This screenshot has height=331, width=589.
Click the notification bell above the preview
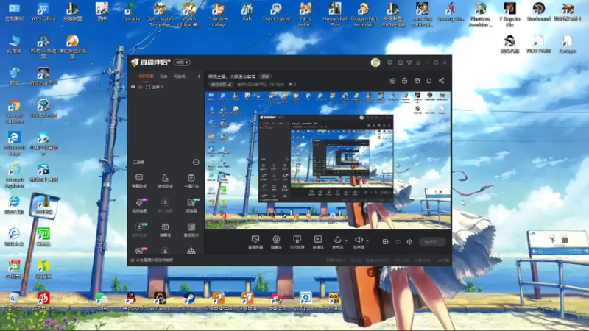pos(429,81)
